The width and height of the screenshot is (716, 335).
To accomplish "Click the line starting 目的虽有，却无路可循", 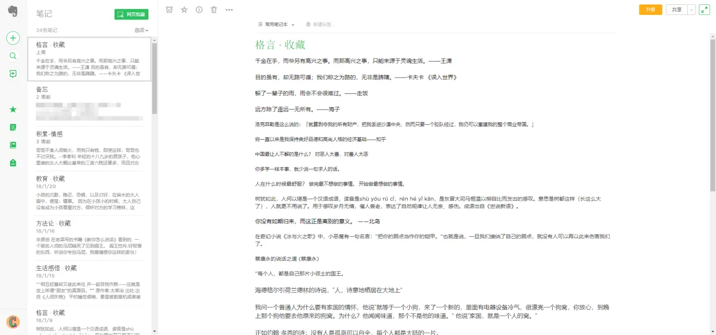I will click(x=356, y=77).
